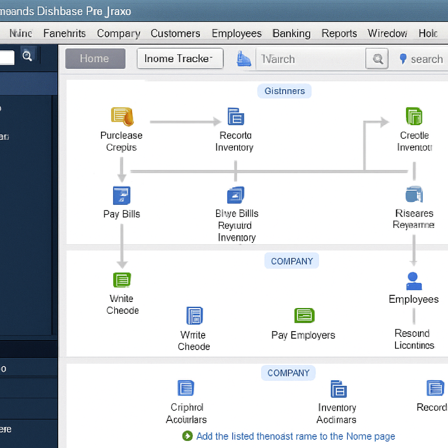
Task: Open the Purclease Crepirs icon
Action: click(x=122, y=116)
